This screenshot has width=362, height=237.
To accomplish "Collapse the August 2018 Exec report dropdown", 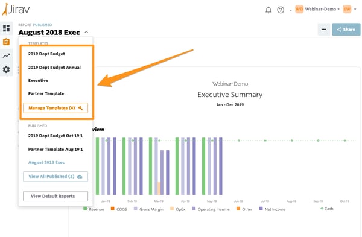I will click(x=86, y=32).
